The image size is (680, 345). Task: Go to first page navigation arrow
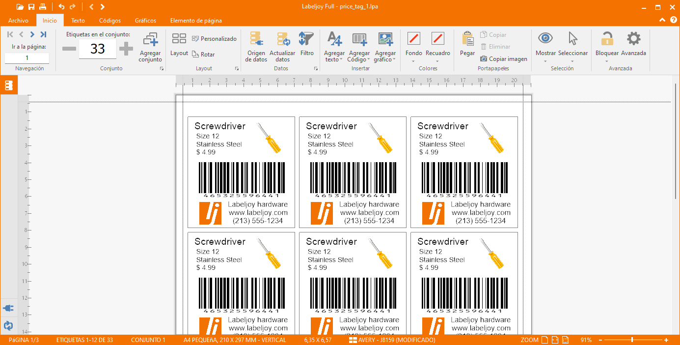point(10,34)
